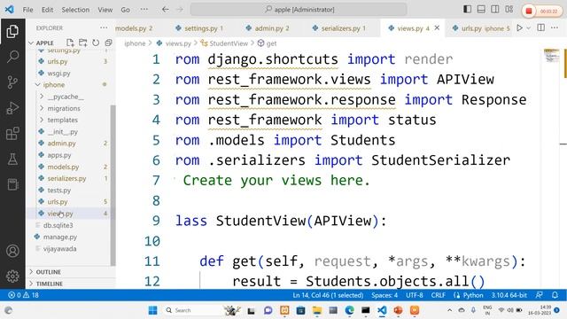Select interpreter 3.10.4 64-bit
This screenshot has height=319, width=567.
coord(509,295)
